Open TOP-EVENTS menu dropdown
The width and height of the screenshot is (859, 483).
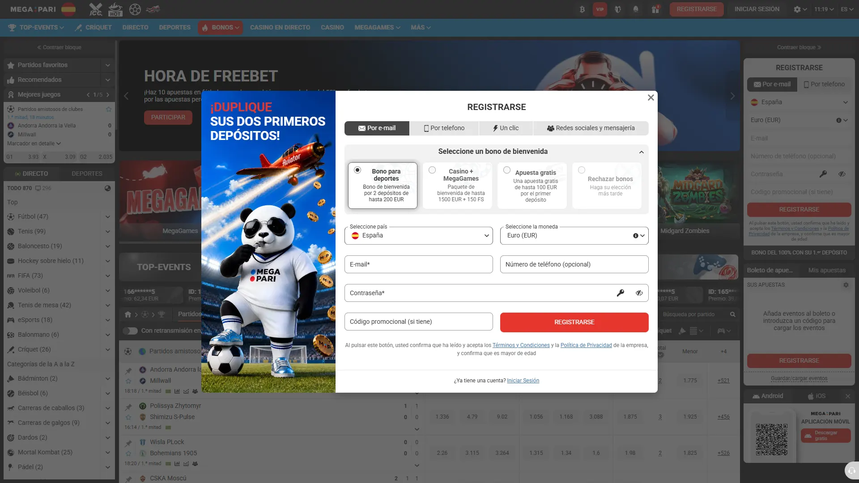coord(36,28)
